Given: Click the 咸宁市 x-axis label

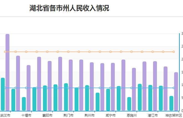Looking at the screenshot, I should click(x=110, y=115).
